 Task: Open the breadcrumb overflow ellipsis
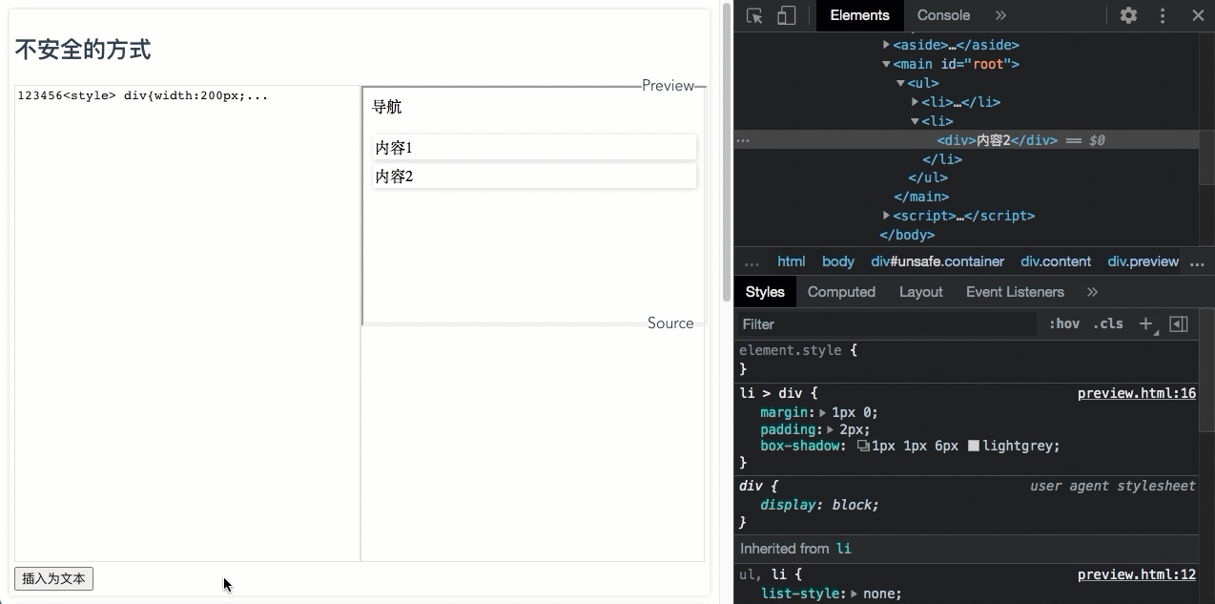coord(752,260)
